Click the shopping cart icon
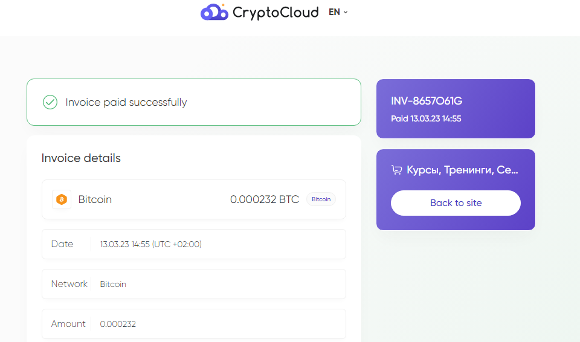 [x=396, y=170]
